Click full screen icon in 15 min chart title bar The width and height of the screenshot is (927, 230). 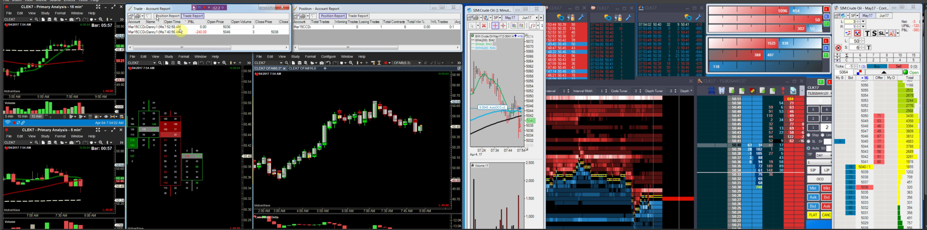point(98,7)
